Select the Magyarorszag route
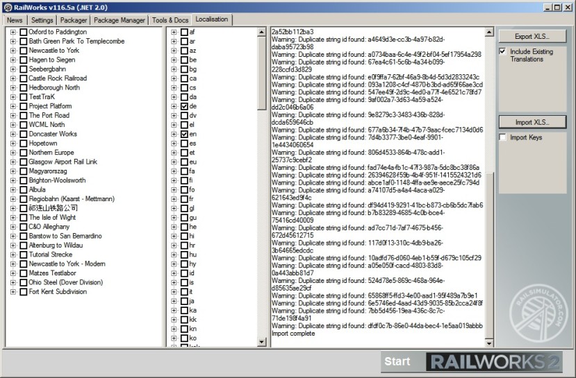This screenshot has height=378, width=576. (48, 171)
